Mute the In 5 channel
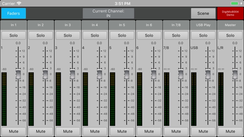The width and height of the screenshot is (244, 137). click(x=122, y=131)
